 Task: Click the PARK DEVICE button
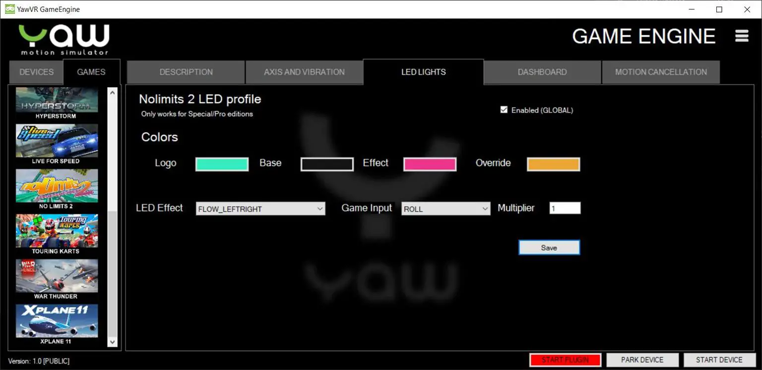pos(642,360)
